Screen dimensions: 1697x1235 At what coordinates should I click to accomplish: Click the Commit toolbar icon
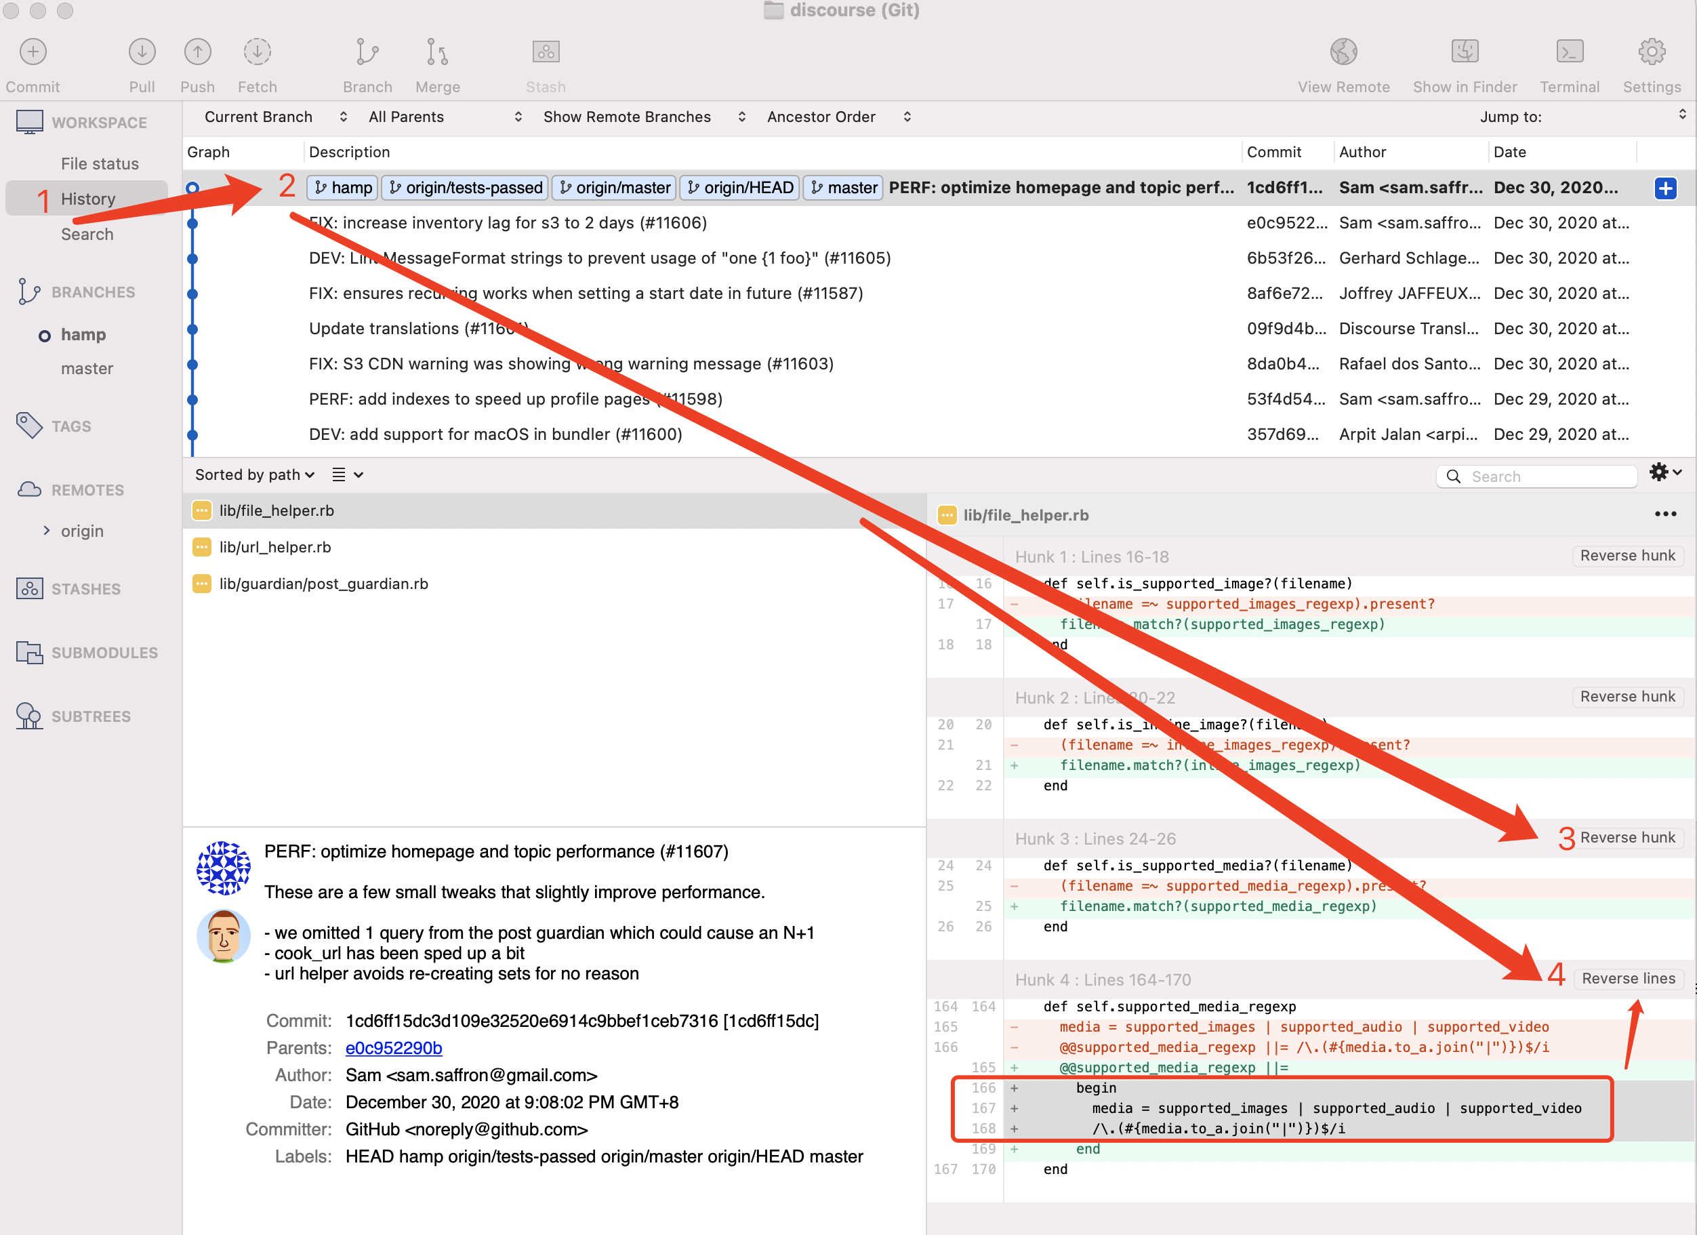click(x=33, y=52)
